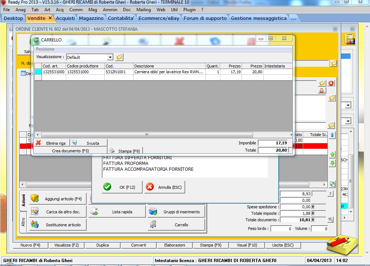Image resolution: width=370 pixels, height=266 pixels.
Task: Confirm with OK (F12) button
Action: click(122, 187)
